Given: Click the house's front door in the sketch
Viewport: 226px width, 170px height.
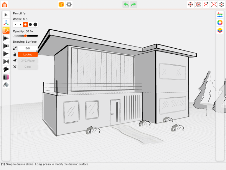Looking at the screenshot, I should [115, 112].
